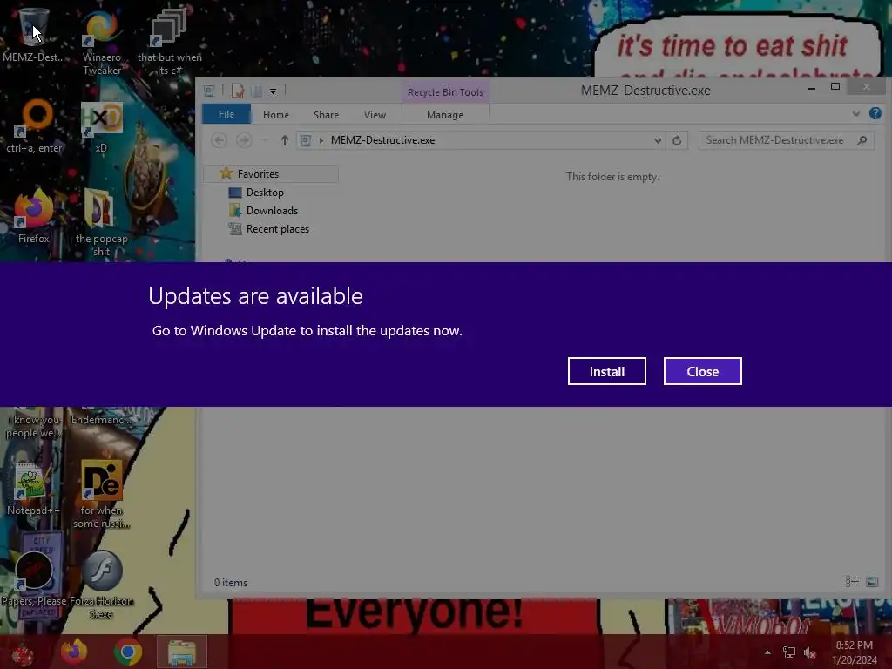This screenshot has width=892, height=669.
Task: Open Notepad++ desktop shortcut
Action: [33, 490]
